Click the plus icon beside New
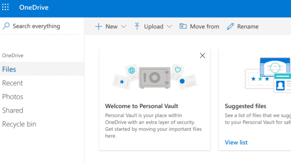The width and height of the screenshot is (291, 163). tap(99, 26)
